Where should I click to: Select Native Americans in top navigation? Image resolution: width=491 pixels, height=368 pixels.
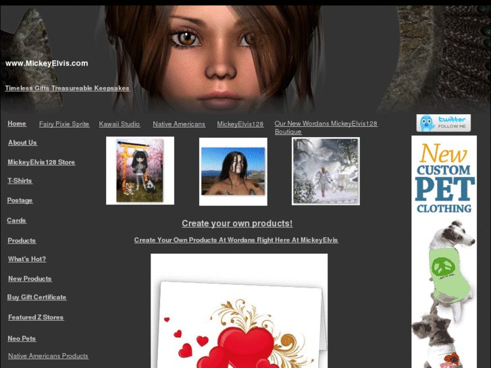click(x=179, y=124)
